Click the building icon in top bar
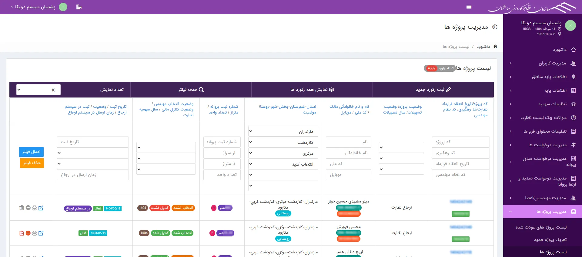 [79, 7]
